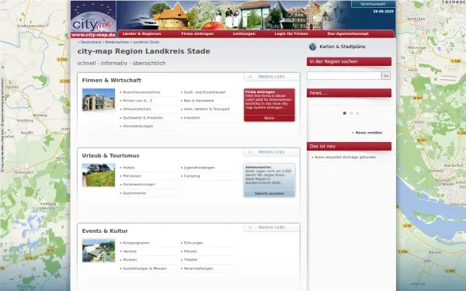Open Auto, Verkehr & Transport link
466x291 pixels.
click(x=207, y=109)
